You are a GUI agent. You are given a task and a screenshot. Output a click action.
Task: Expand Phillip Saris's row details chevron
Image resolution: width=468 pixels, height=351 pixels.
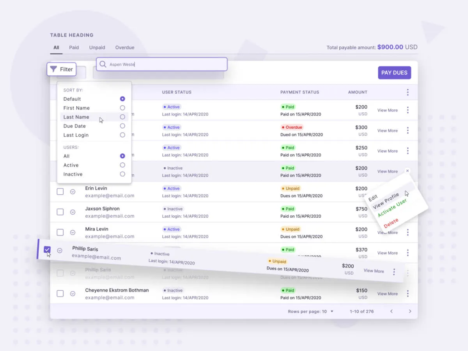click(60, 251)
